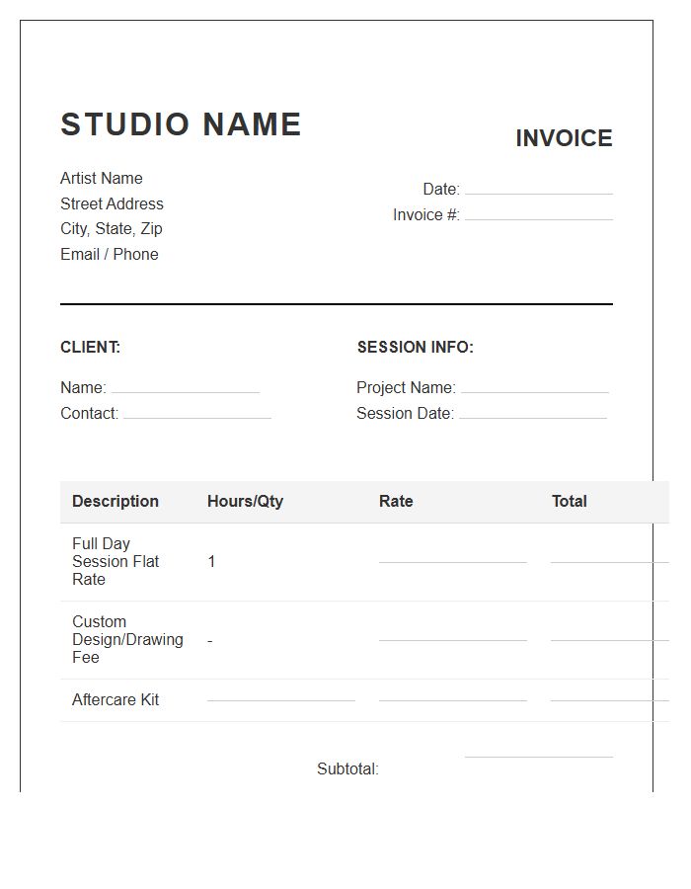Click the Project Name: label
The image size is (691, 889).
[x=406, y=387]
